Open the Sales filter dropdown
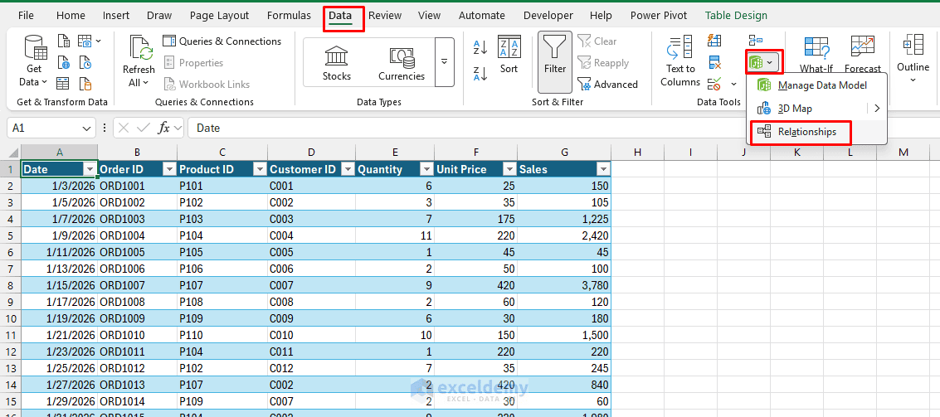Screen dimensions: 940x417 [x=603, y=170]
